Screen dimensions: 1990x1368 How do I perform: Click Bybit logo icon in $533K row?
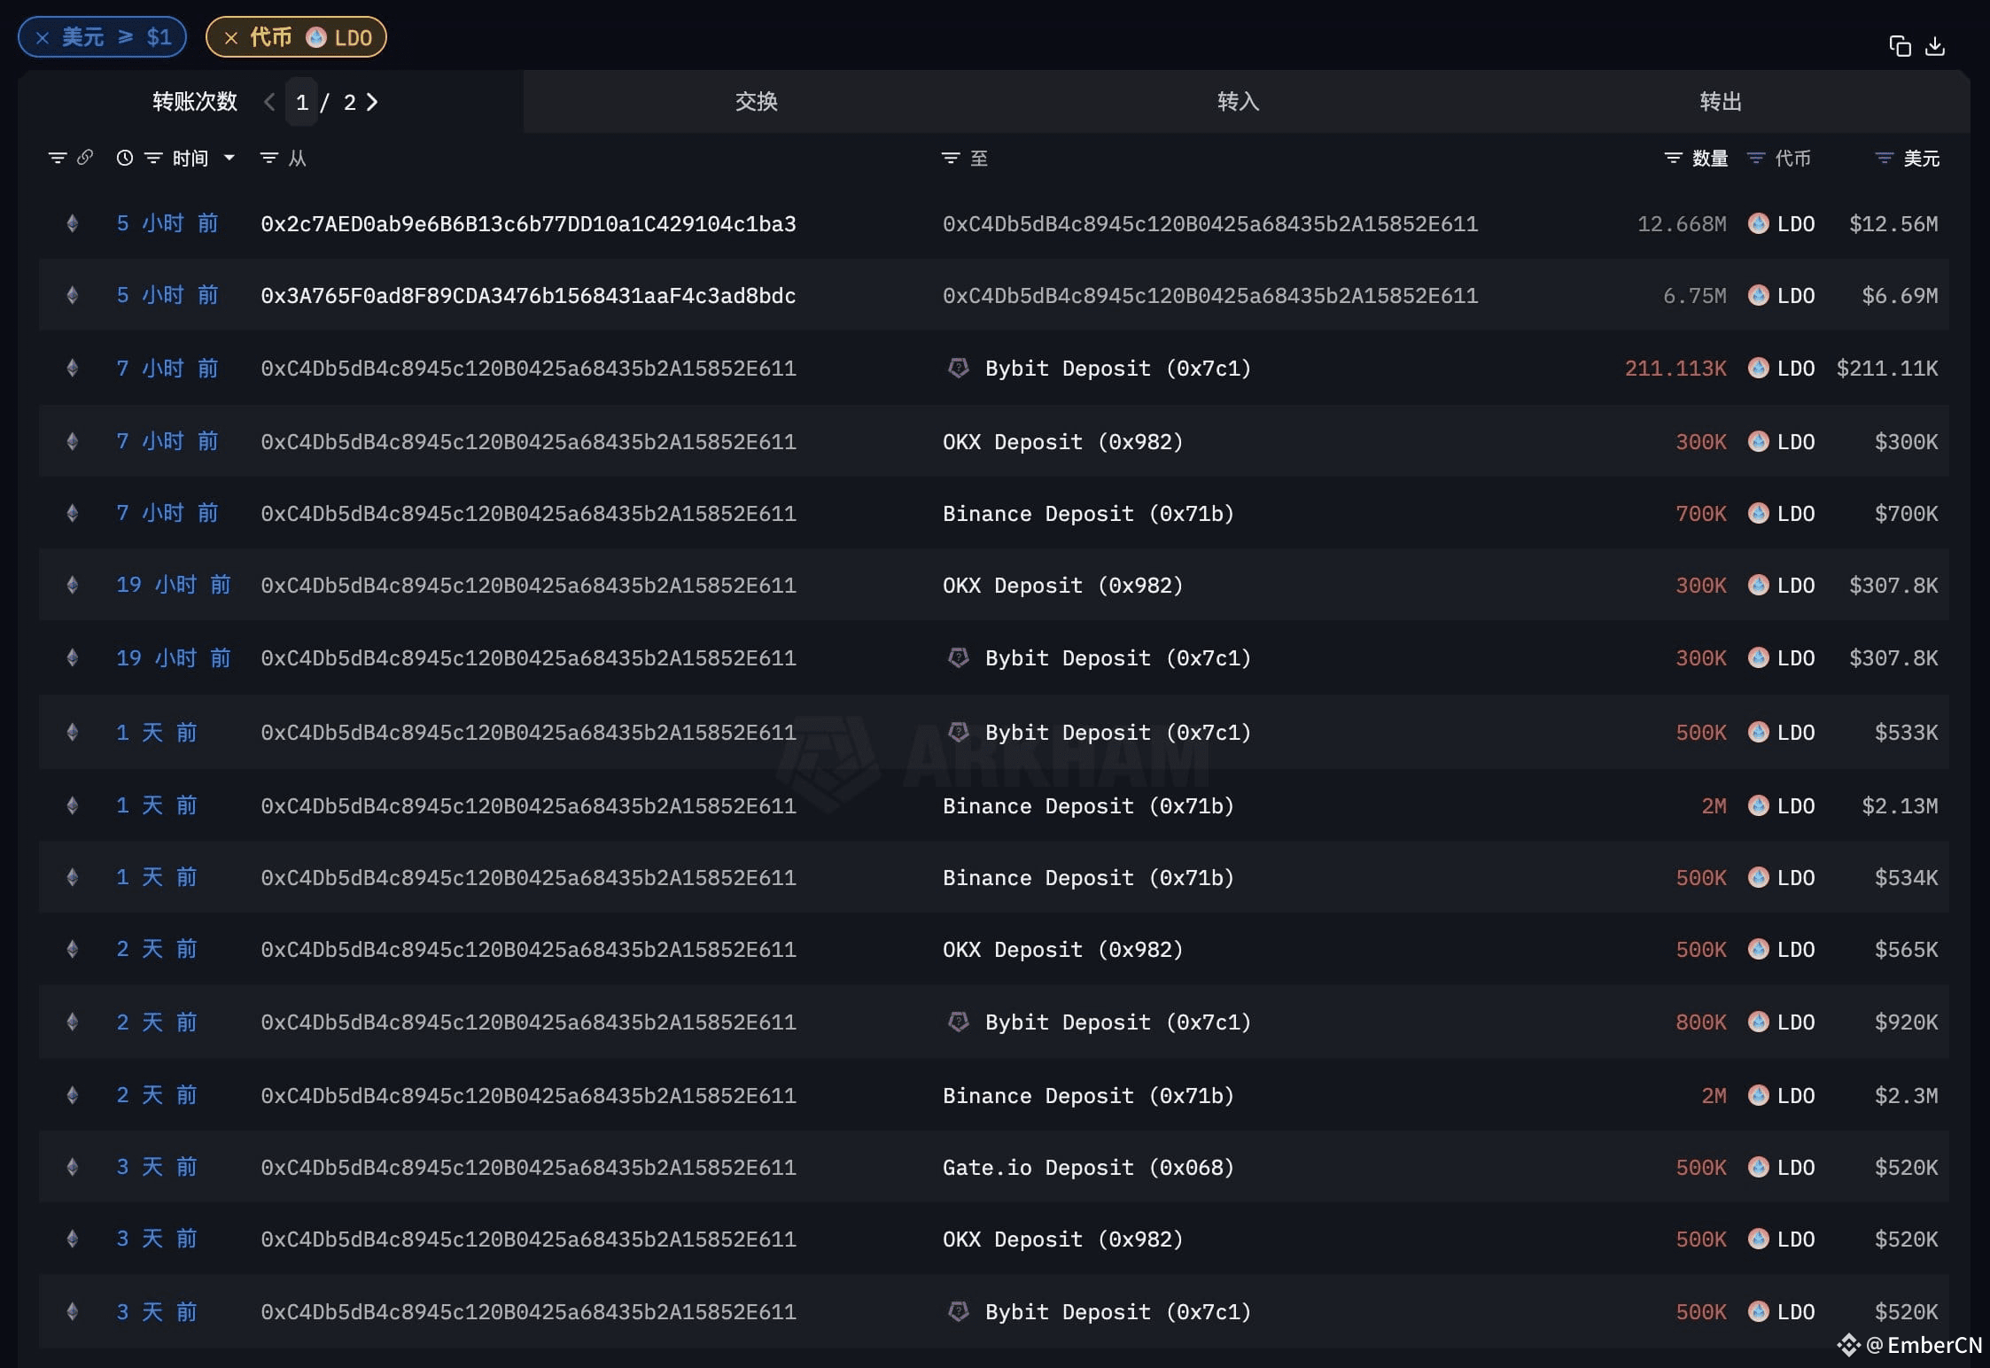click(x=959, y=732)
